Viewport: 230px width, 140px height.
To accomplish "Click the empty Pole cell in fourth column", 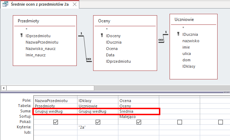I will coord(180,101).
